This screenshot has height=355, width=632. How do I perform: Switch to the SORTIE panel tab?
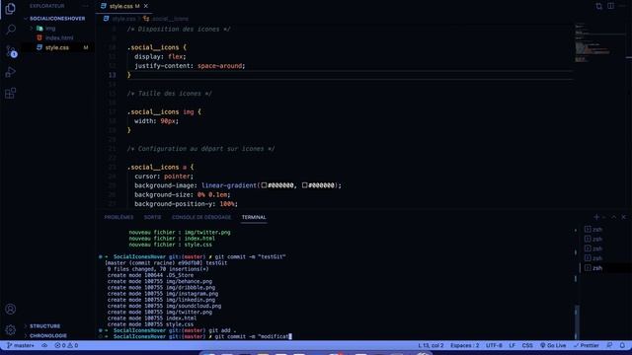pyautogui.click(x=152, y=217)
